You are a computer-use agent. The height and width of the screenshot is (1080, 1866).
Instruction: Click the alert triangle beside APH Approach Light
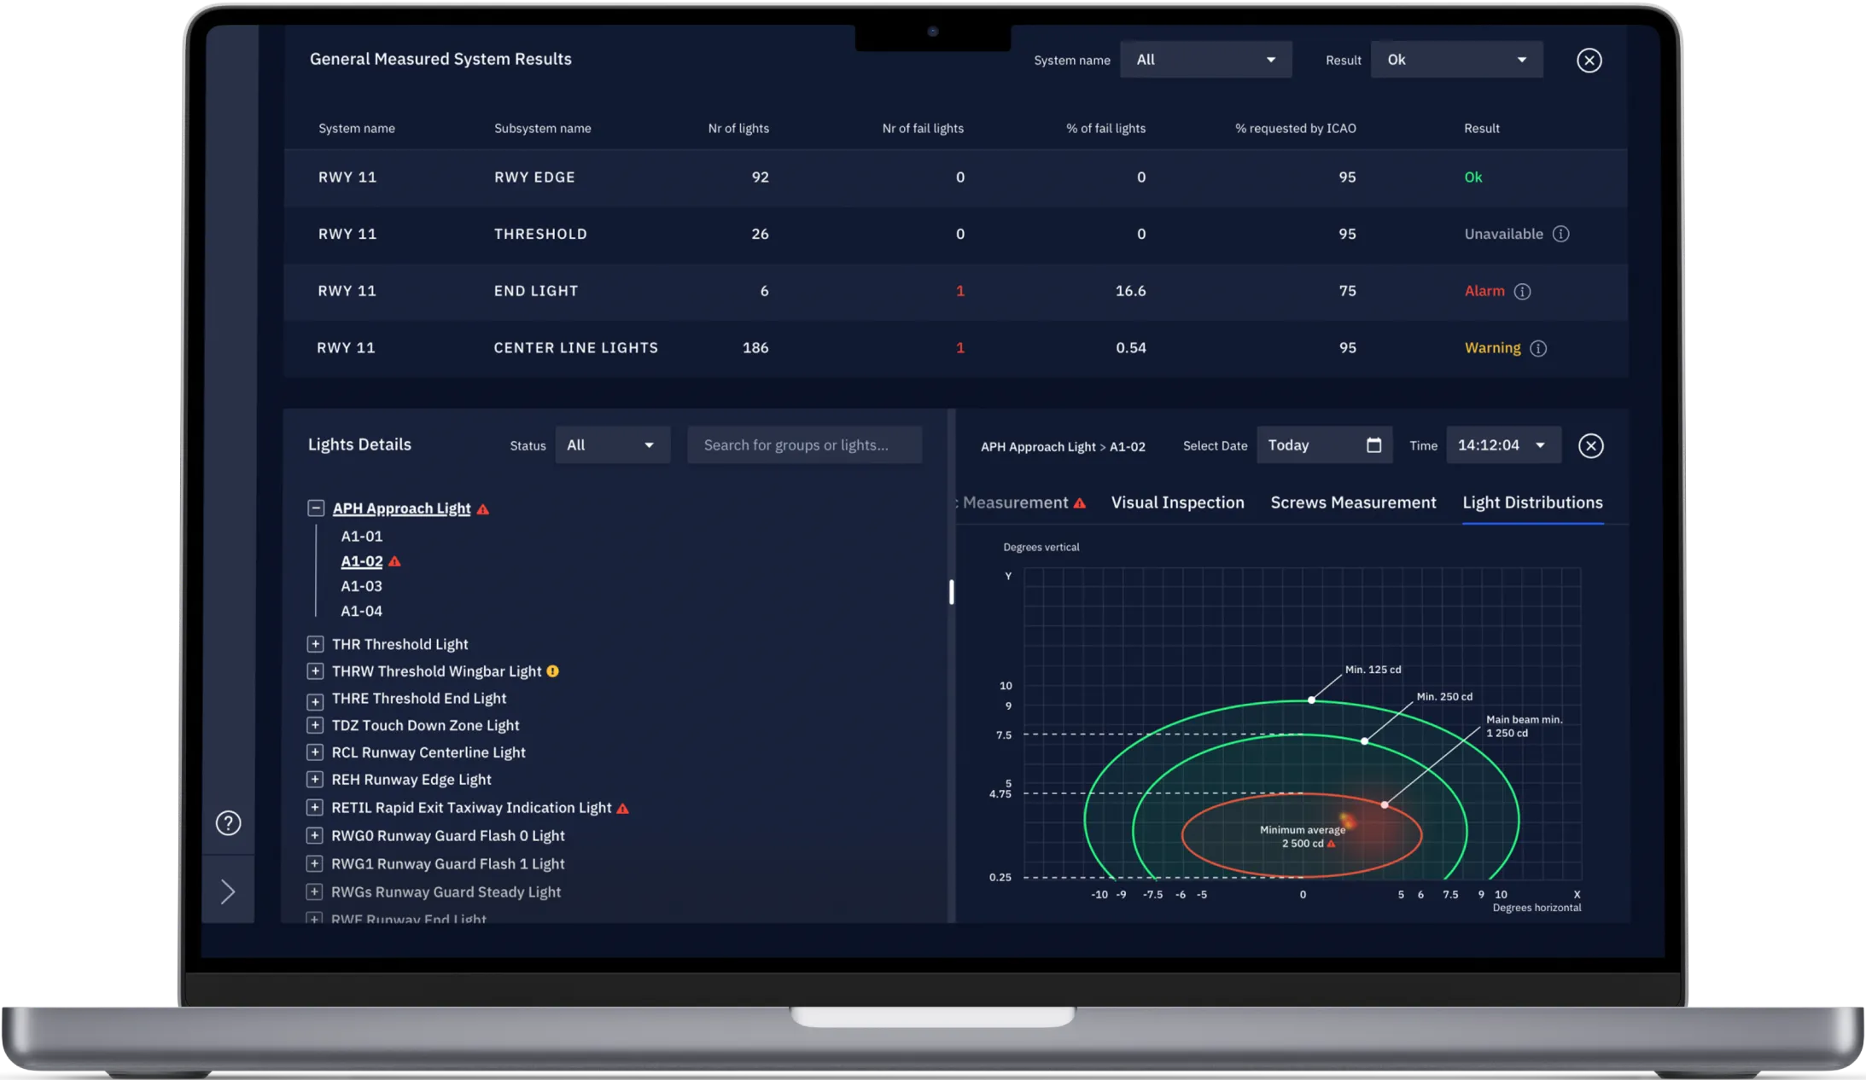click(x=483, y=509)
